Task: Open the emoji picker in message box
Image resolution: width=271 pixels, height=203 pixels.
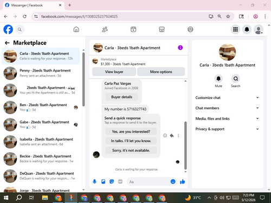Action: [173, 181]
